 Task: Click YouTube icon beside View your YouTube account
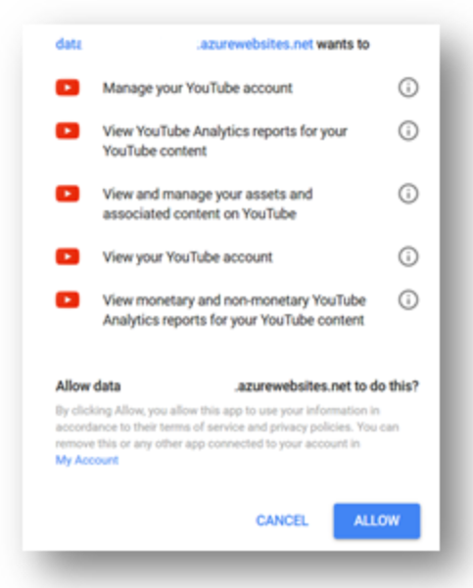tap(68, 257)
